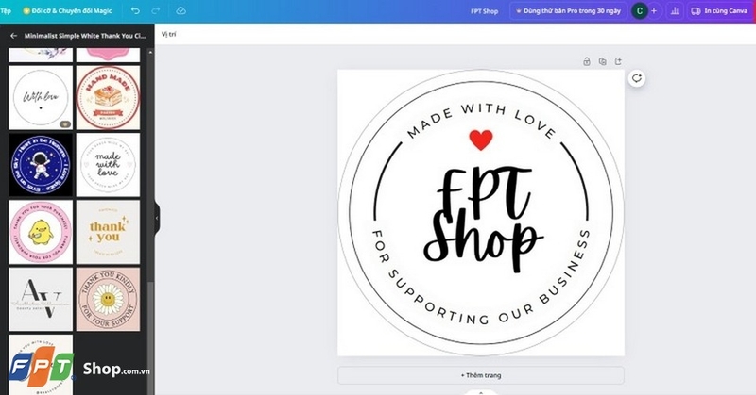
Task: Click the comment refresh bubble icon
Action: 637,78
